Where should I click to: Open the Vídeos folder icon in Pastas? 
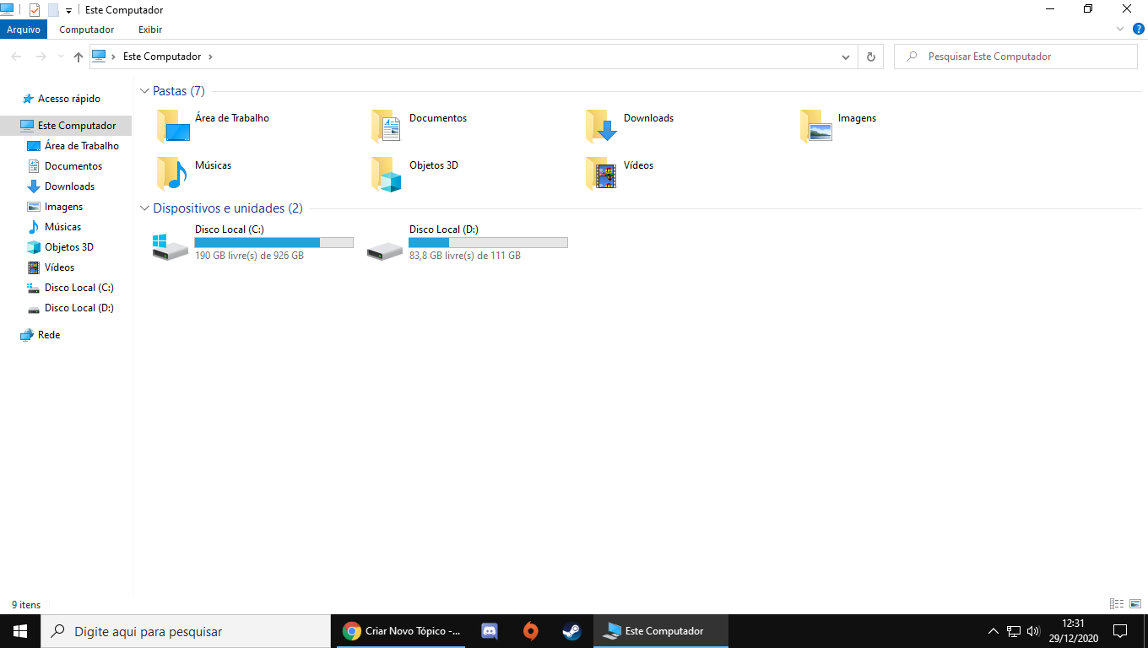(x=602, y=173)
